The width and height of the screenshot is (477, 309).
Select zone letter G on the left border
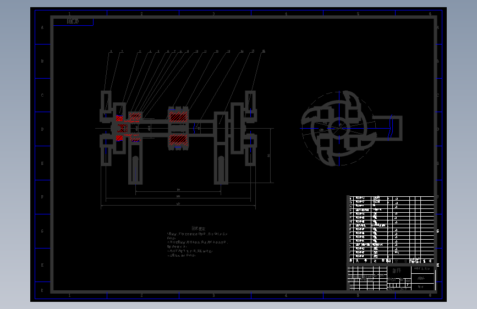(42, 231)
